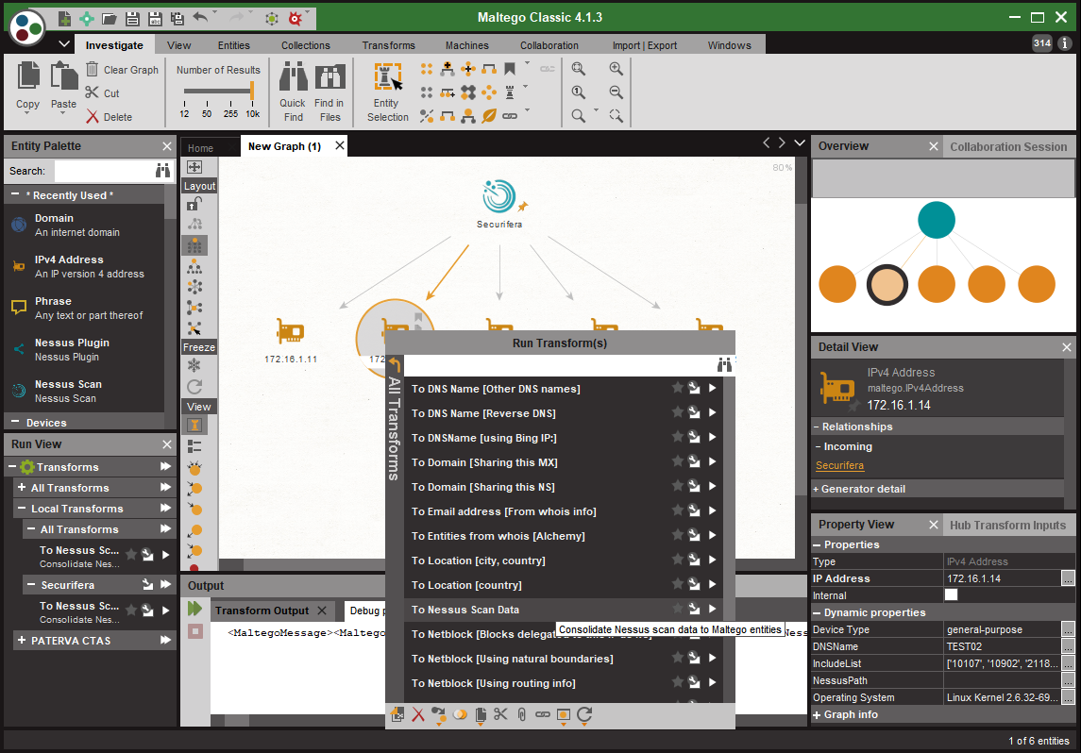1081x753 pixels.
Task: Select the Securifera node on graph
Action: coord(499,196)
